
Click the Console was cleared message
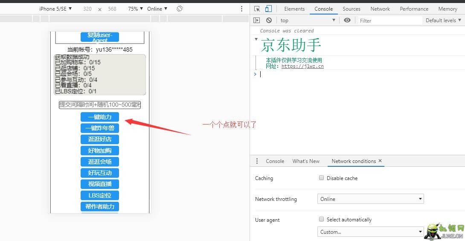(287, 31)
